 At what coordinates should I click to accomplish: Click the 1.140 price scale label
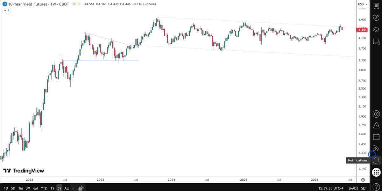point(362,169)
